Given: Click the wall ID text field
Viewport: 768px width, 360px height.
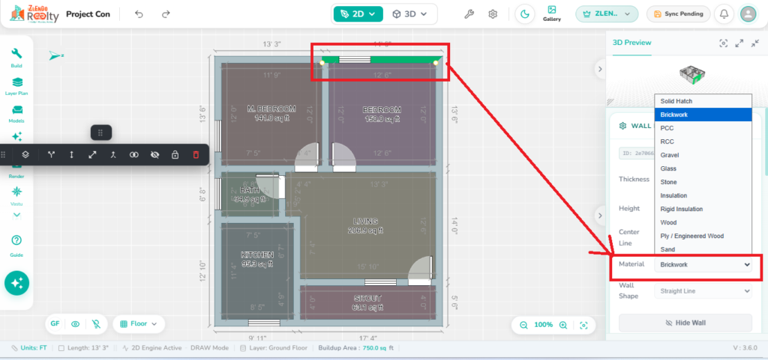Looking at the screenshot, I should coord(637,153).
